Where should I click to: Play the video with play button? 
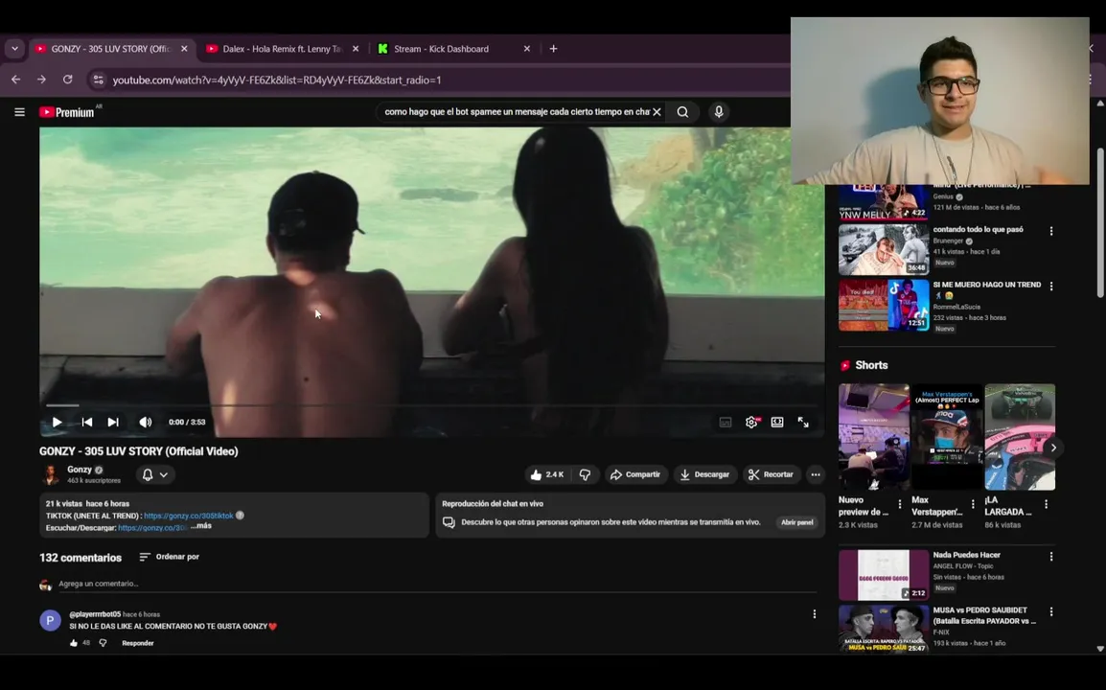[x=58, y=422]
